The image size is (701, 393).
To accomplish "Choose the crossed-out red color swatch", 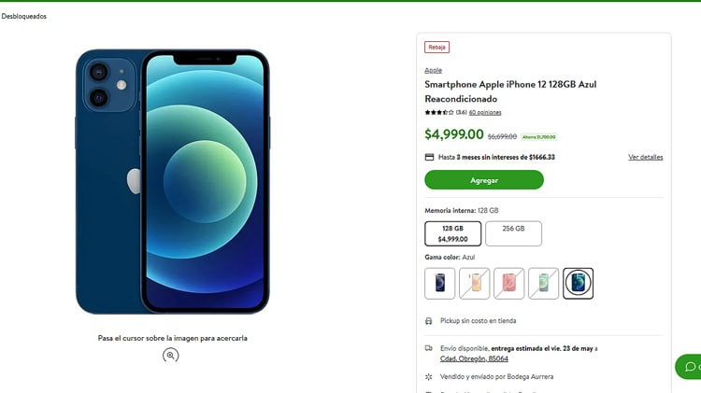I will click(x=509, y=283).
